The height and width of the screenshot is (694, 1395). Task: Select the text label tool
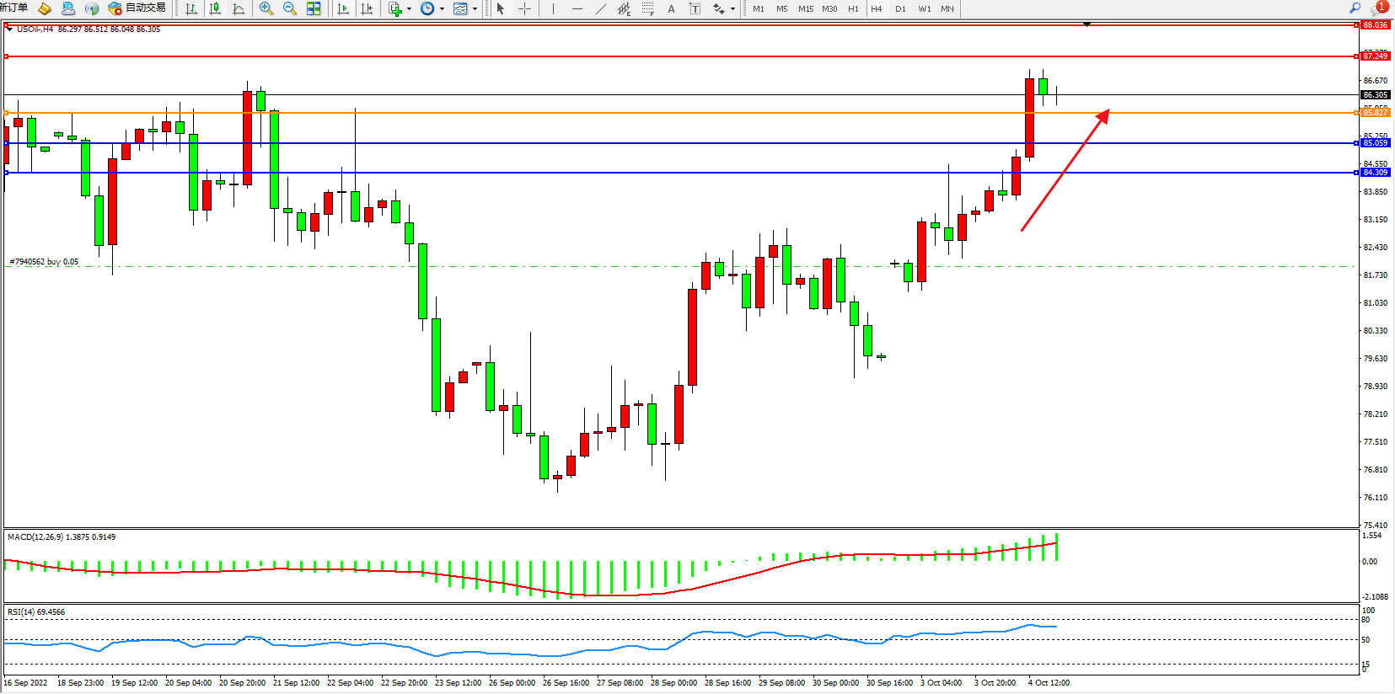[671, 8]
